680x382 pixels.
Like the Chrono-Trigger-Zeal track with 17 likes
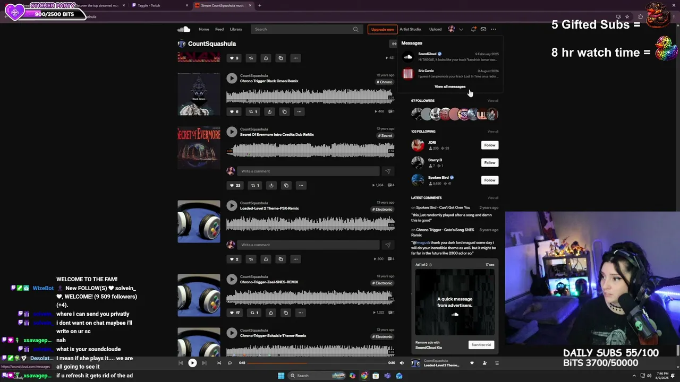(234, 312)
